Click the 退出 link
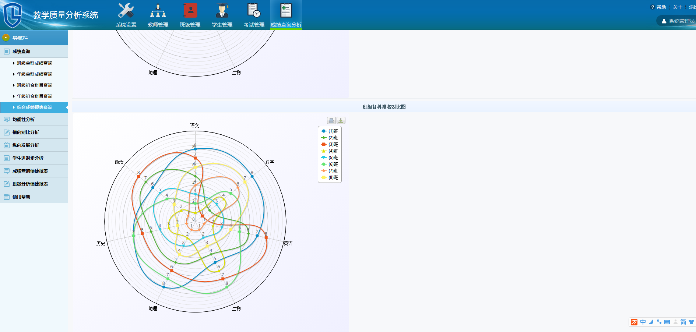Viewport: 696px width, 332px height. [x=692, y=7]
